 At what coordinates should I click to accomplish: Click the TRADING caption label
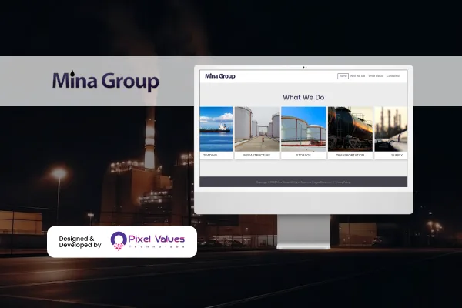(x=210, y=156)
